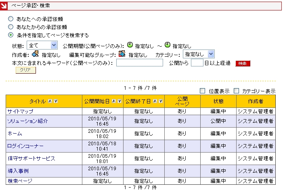Open the 保守サポートサービス page link

point(31,158)
